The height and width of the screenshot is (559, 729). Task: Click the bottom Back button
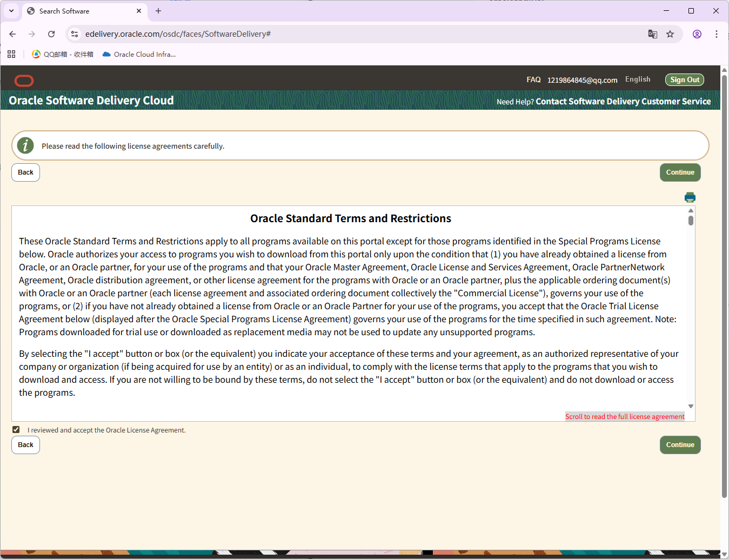point(25,445)
